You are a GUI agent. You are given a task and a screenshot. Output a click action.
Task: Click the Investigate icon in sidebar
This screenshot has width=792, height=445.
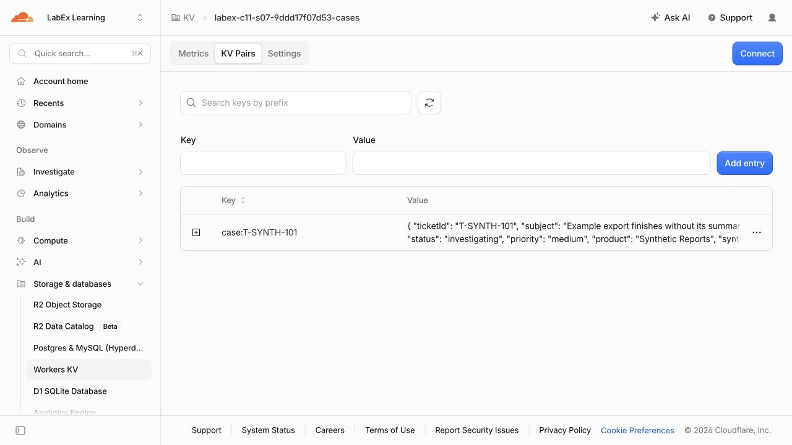point(21,172)
